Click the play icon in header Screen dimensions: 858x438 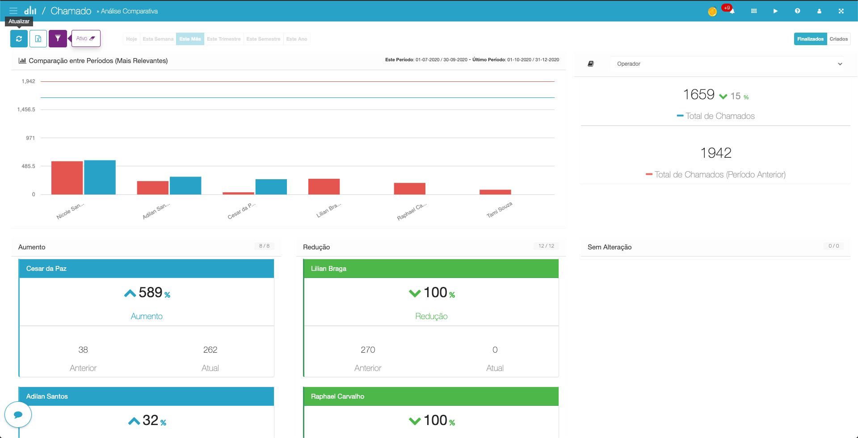click(x=775, y=11)
